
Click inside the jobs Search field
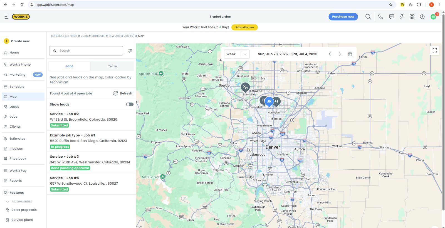tap(86, 51)
